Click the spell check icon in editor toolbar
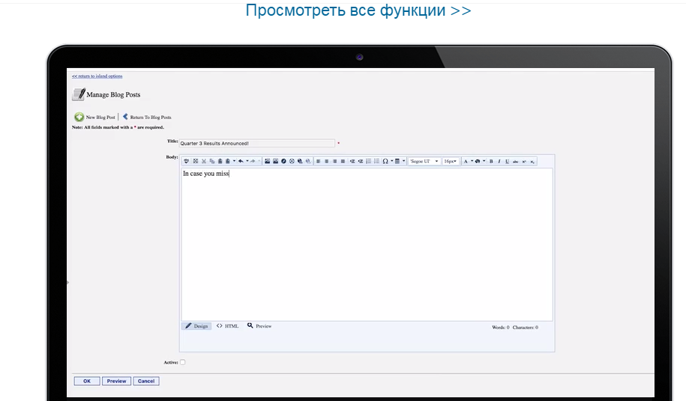This screenshot has height=401, width=686. [187, 162]
